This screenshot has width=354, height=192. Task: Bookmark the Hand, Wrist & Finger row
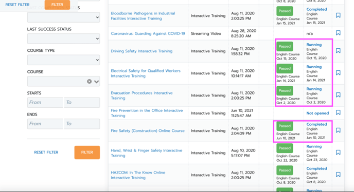click(338, 152)
